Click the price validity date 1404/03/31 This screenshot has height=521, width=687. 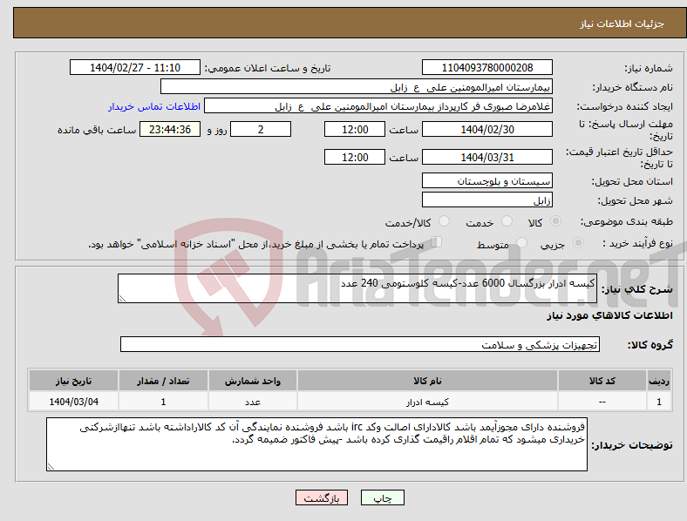tap(487, 157)
